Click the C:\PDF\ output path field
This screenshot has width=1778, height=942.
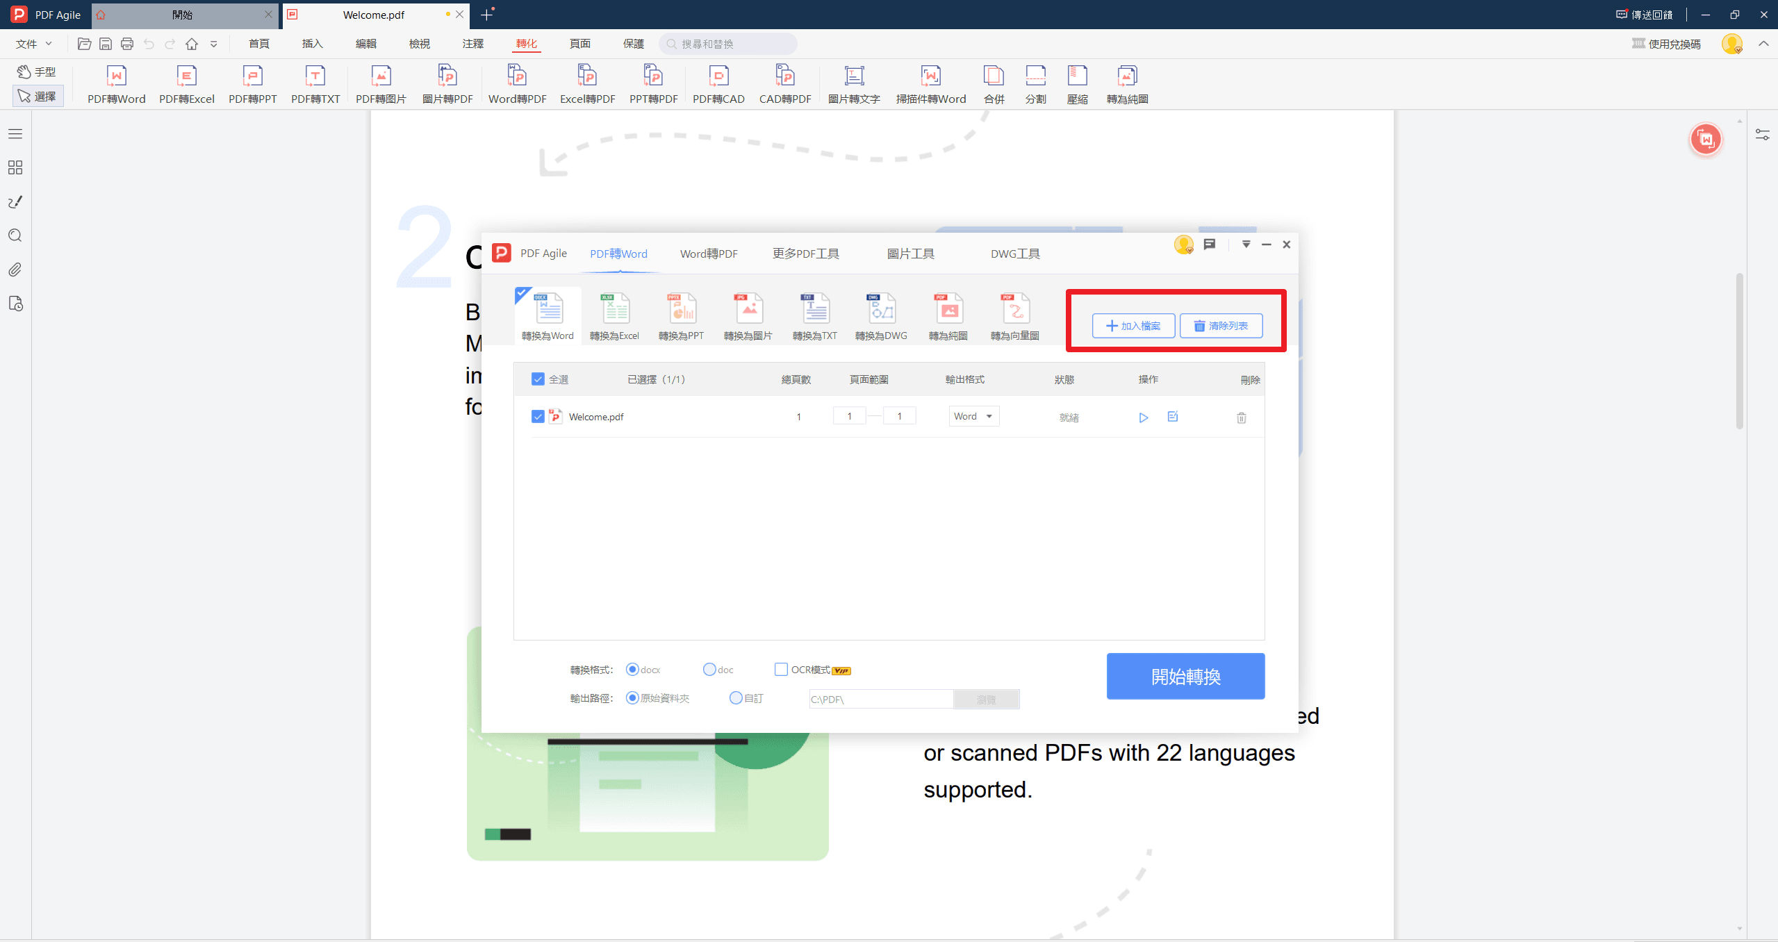[x=881, y=699]
